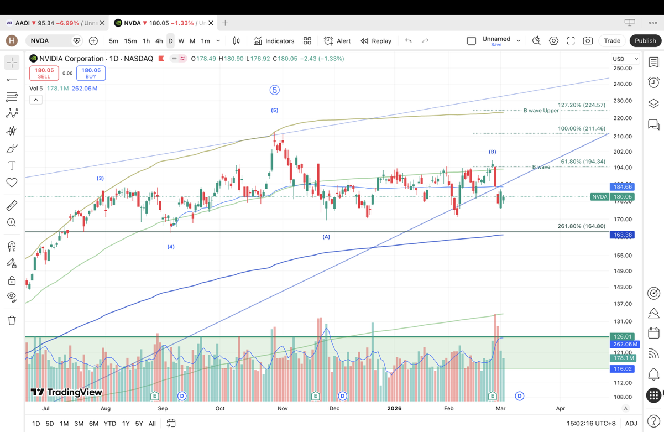Toggle magnet mode in left toolbar
This screenshot has height=432, width=664.
tap(12, 246)
